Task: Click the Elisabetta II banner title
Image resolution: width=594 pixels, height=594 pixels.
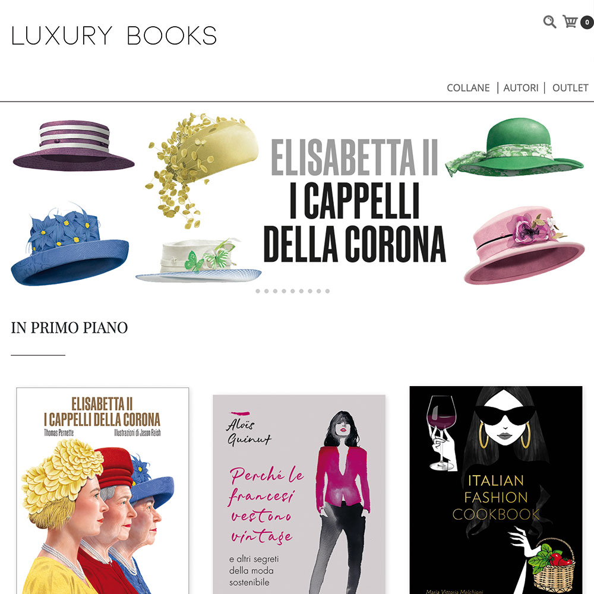Action: point(355,200)
